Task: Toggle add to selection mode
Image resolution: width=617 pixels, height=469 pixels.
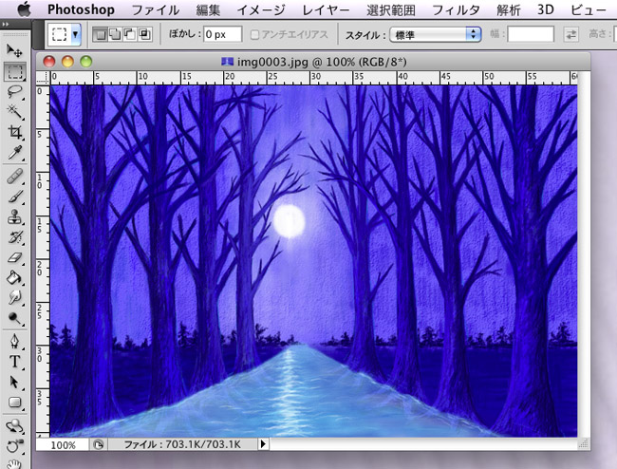Action: coord(114,34)
